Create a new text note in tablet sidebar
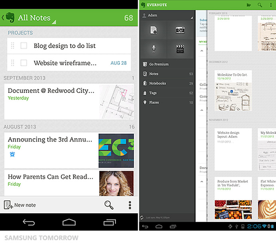The height and width of the screenshot is (247, 276). pyautogui.click(x=153, y=30)
